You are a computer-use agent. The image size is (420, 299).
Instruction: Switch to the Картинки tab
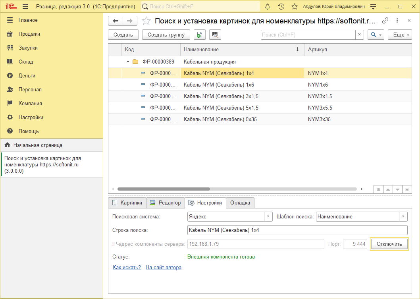[127, 203]
